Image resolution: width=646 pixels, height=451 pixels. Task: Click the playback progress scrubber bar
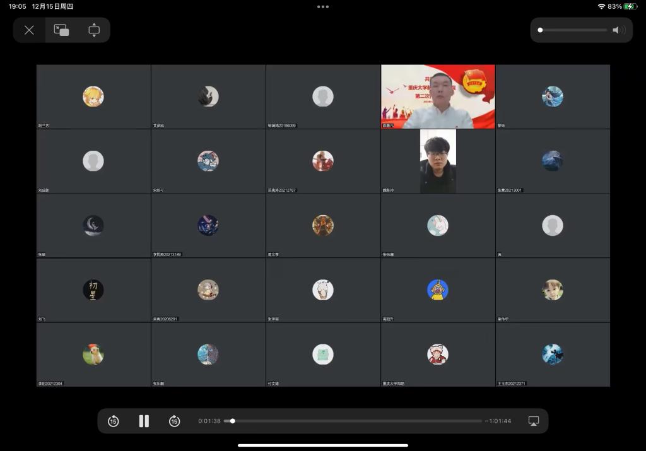(x=353, y=421)
